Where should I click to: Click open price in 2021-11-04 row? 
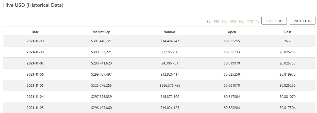(232, 97)
